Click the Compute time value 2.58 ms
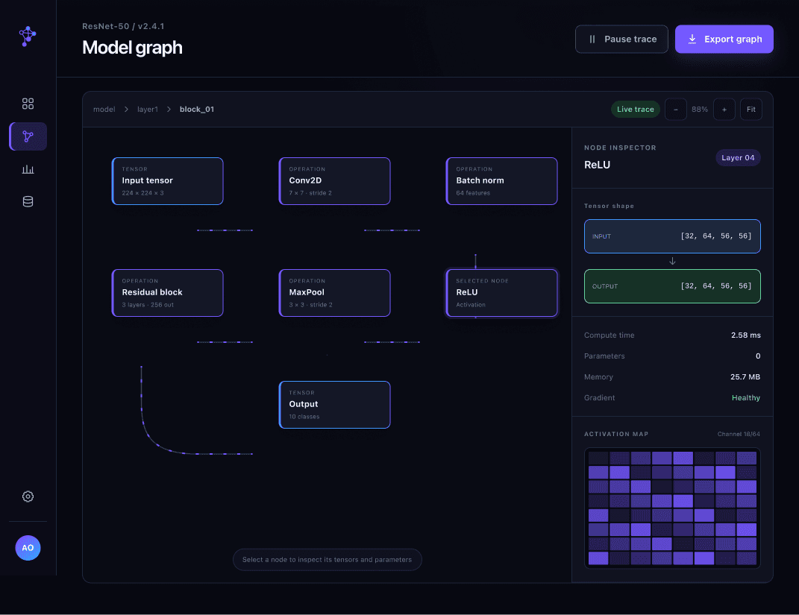The image size is (799, 615). [x=745, y=335]
